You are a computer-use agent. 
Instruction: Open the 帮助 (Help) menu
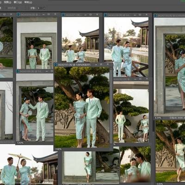[28, 2]
